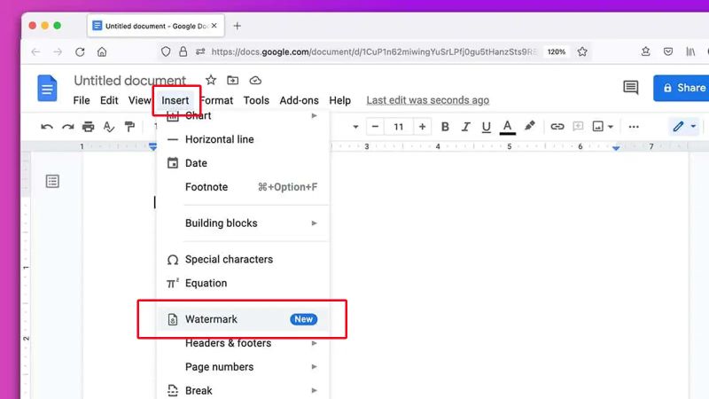Click the Add comment icon
The width and height of the screenshot is (709, 399).
(x=578, y=127)
